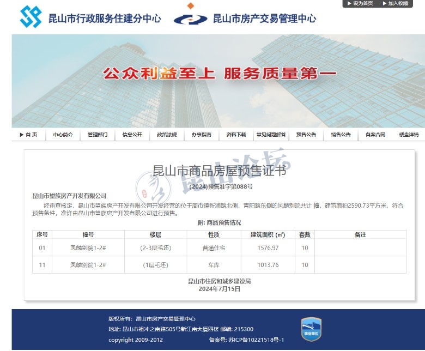The height and width of the screenshot is (351, 425).
Task: Click the blue 昆山市行政服务住建分中心 logo icon
Action: pyautogui.click(x=31, y=17)
